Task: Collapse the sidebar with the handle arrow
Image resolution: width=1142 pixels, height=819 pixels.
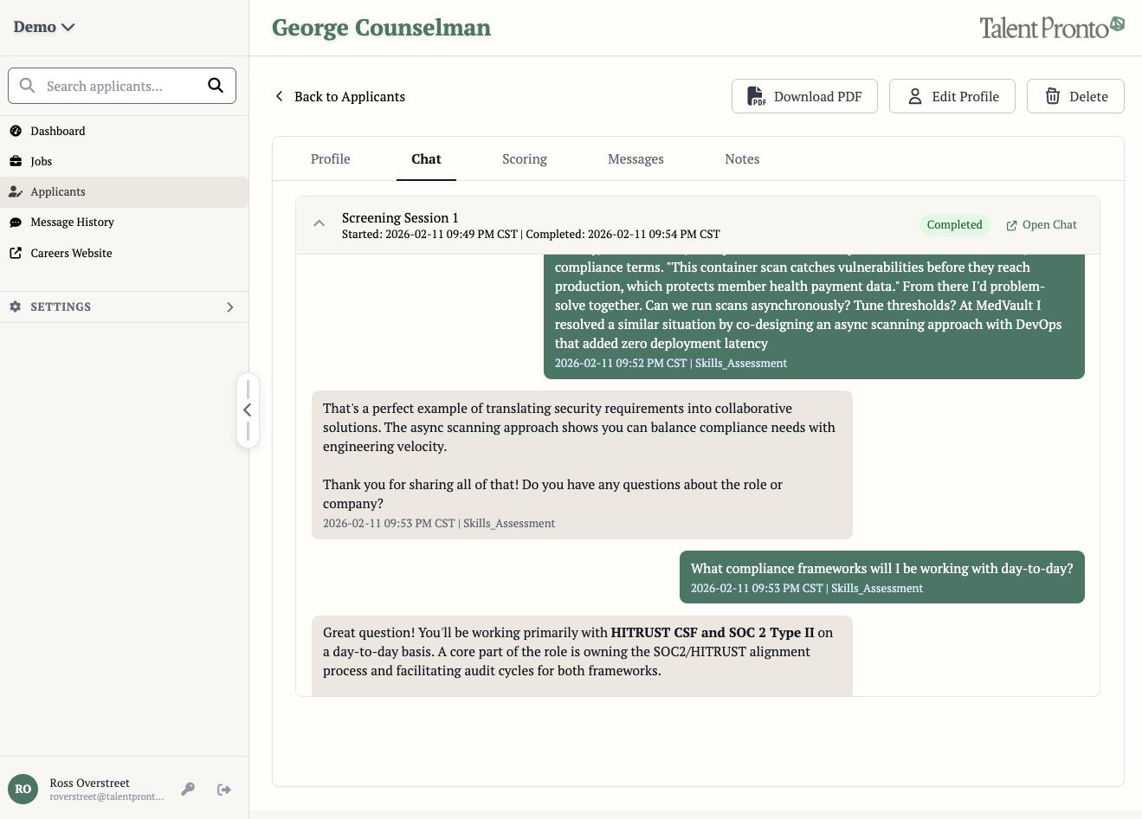Action: click(x=248, y=410)
